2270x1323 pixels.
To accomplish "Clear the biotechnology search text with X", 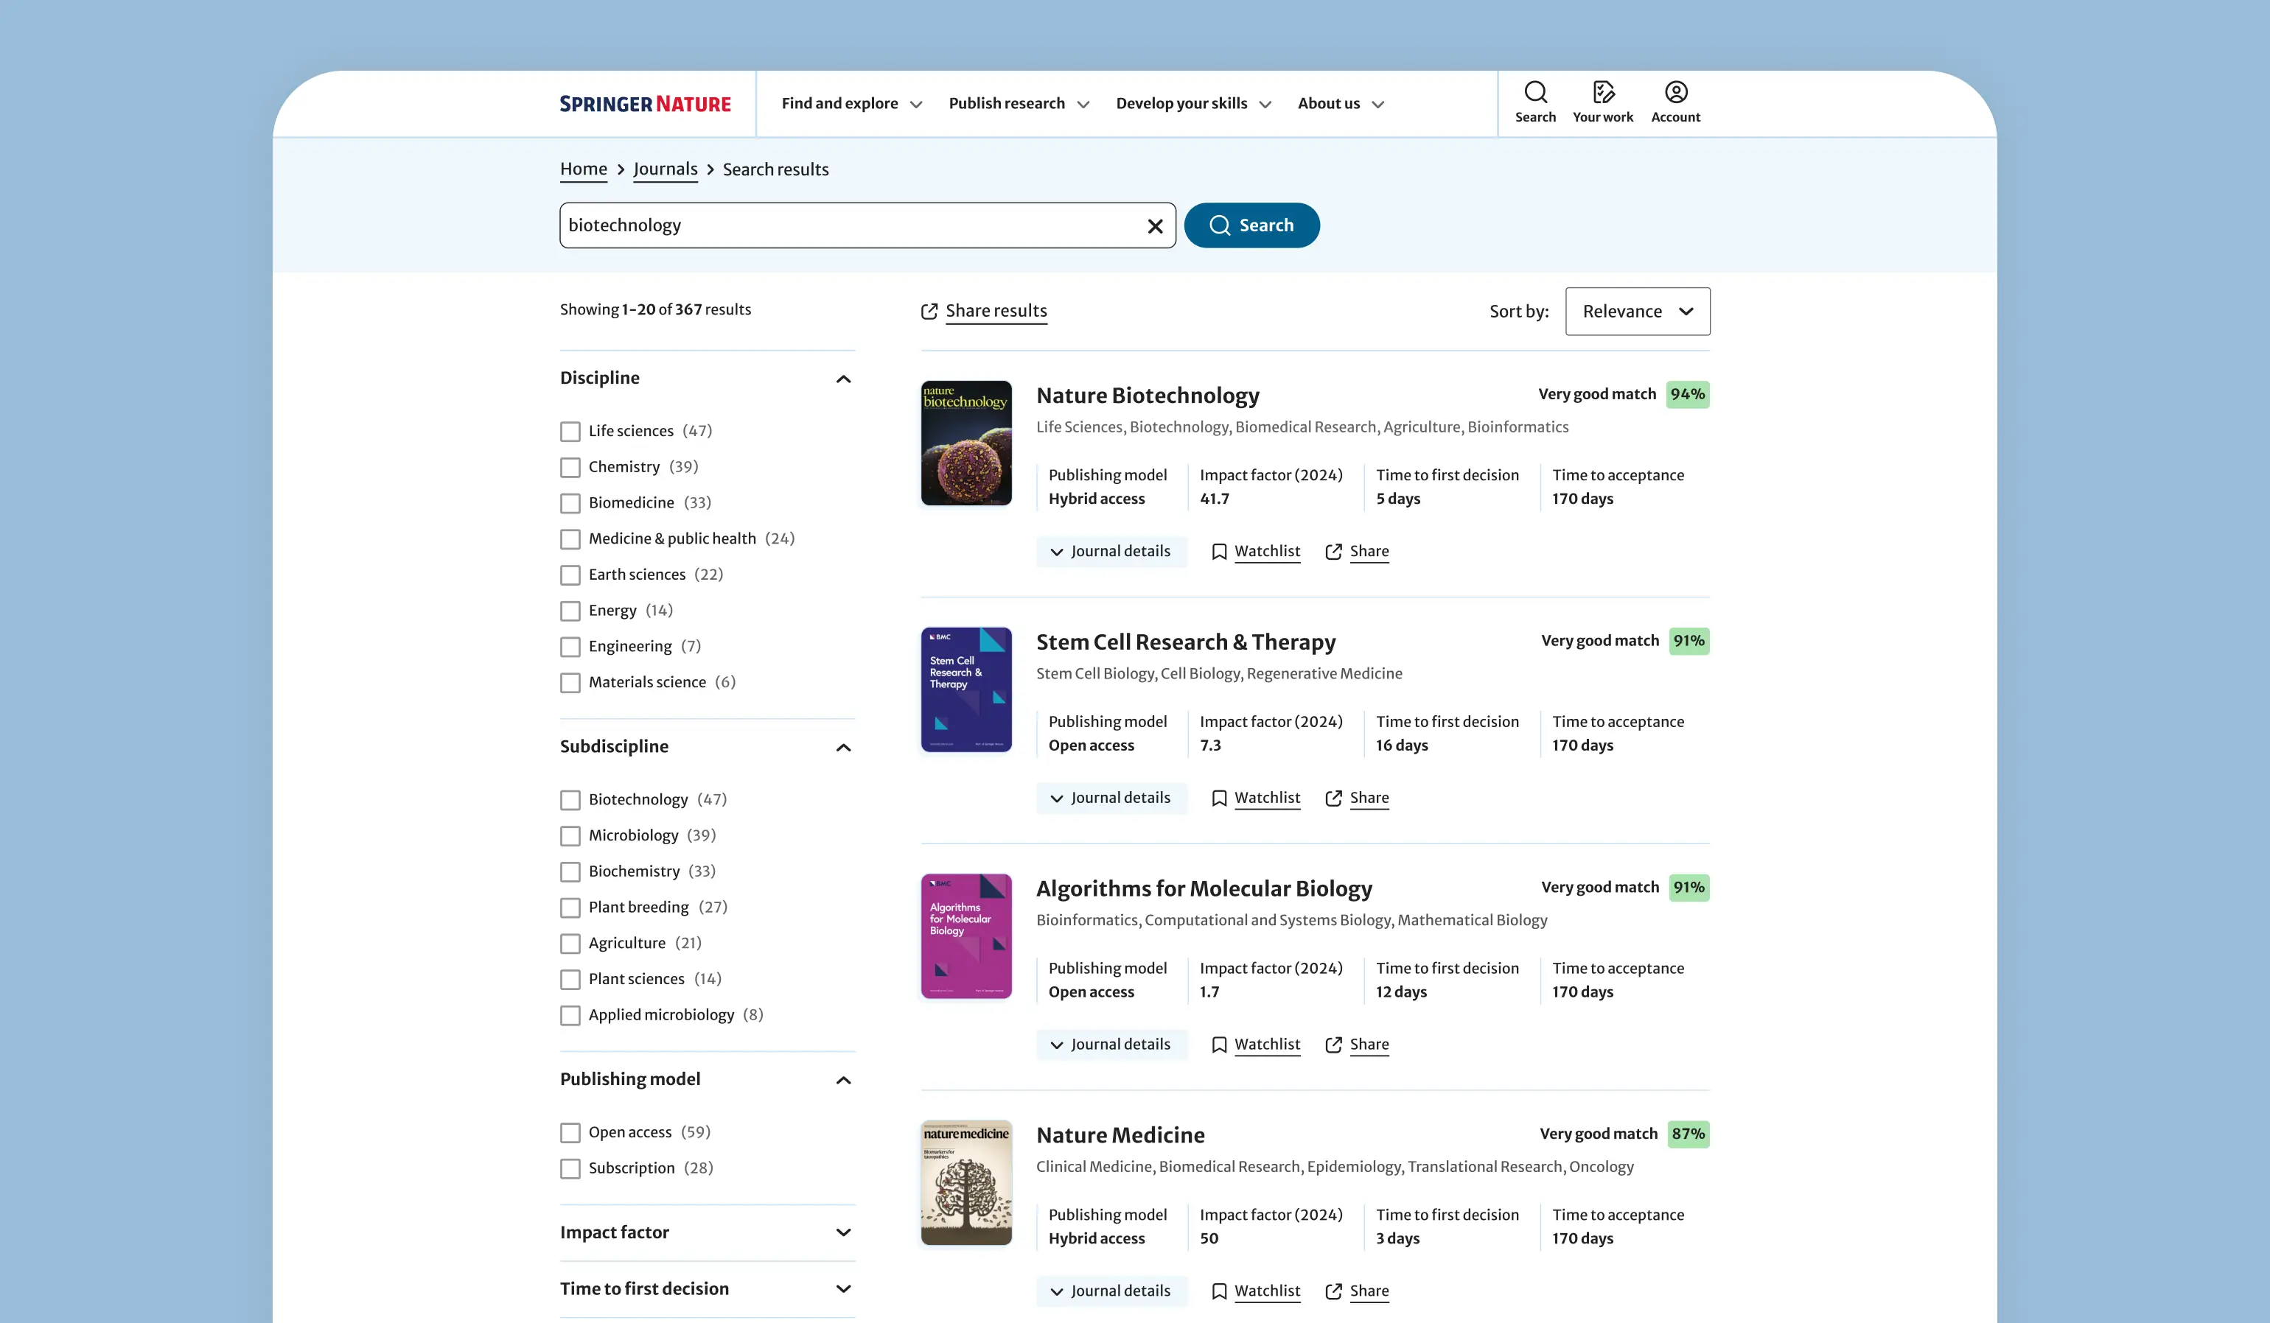I will (x=1155, y=226).
